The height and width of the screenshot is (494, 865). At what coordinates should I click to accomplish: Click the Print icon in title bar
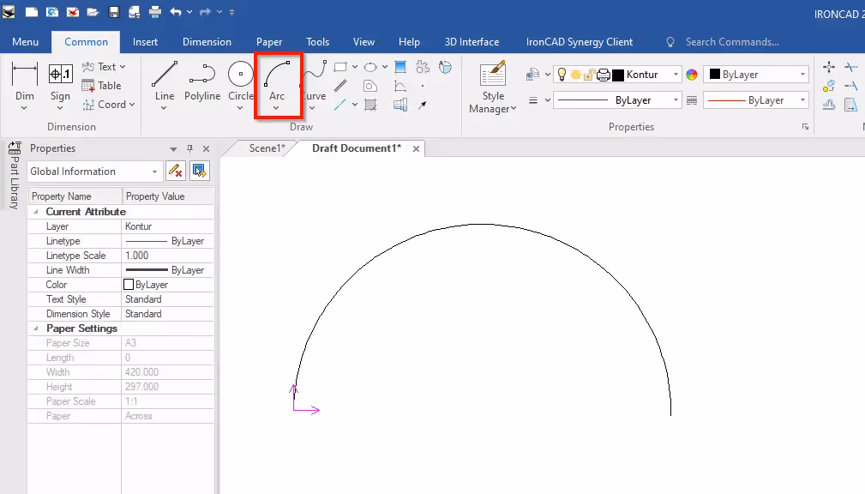click(x=155, y=12)
